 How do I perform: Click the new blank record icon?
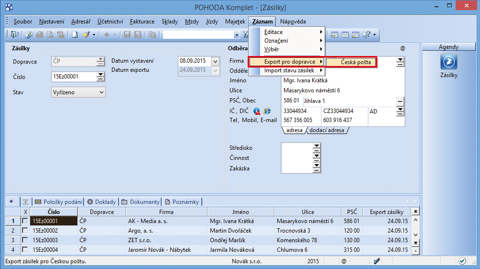[x=75, y=34]
